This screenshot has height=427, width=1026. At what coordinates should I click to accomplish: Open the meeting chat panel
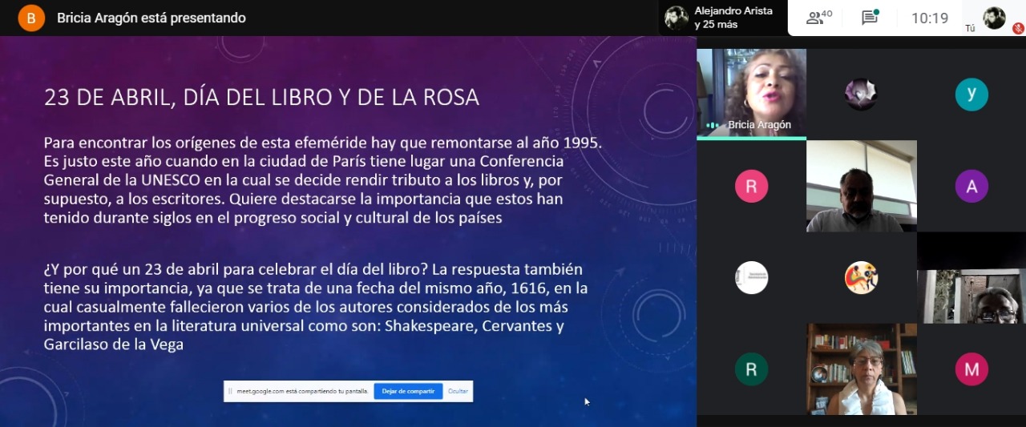(x=870, y=18)
